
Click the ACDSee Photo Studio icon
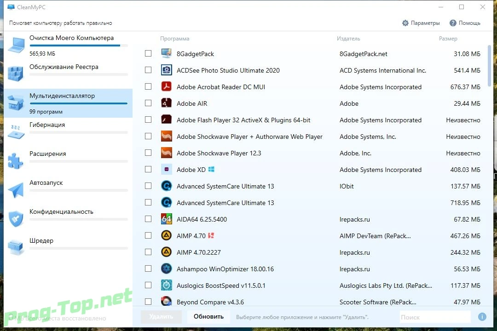pos(167,70)
